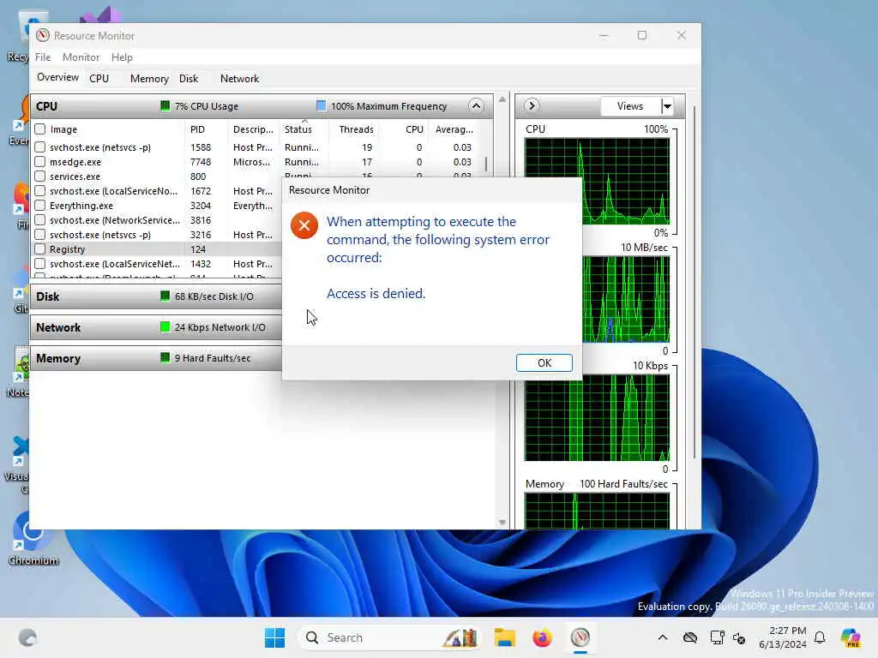The image size is (878, 658).
Task: Open the Monitor menu
Action: pyautogui.click(x=81, y=57)
